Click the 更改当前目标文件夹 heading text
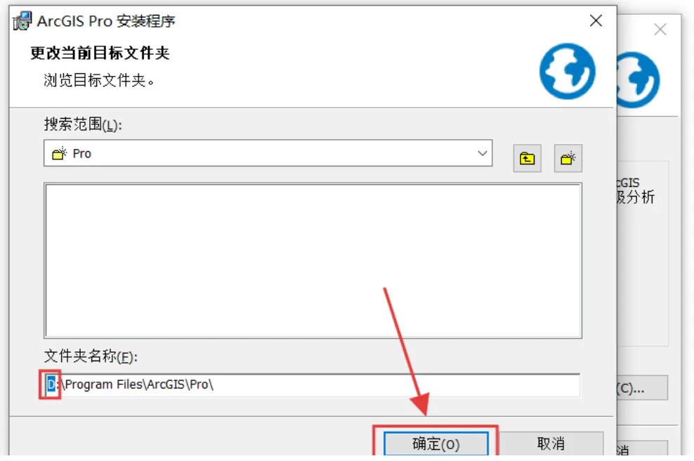Image resolution: width=694 pixels, height=461 pixels. coord(100,53)
